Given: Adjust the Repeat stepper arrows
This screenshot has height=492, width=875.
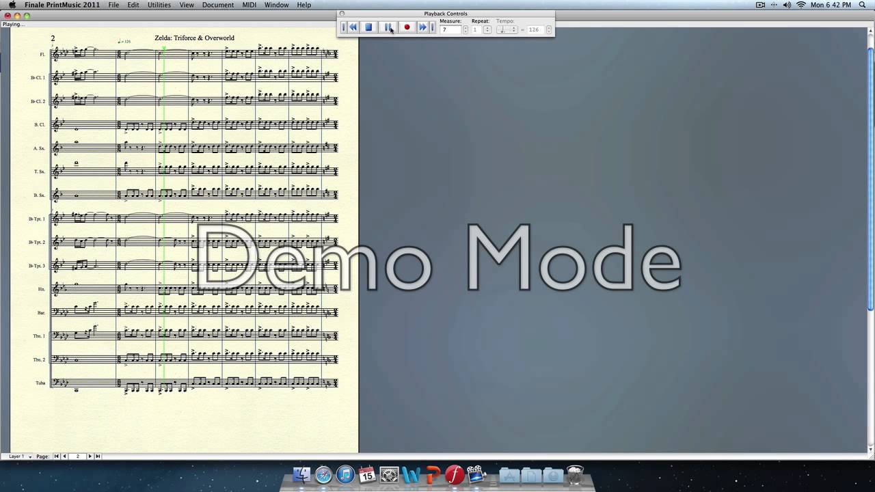Looking at the screenshot, I should click(x=487, y=30).
